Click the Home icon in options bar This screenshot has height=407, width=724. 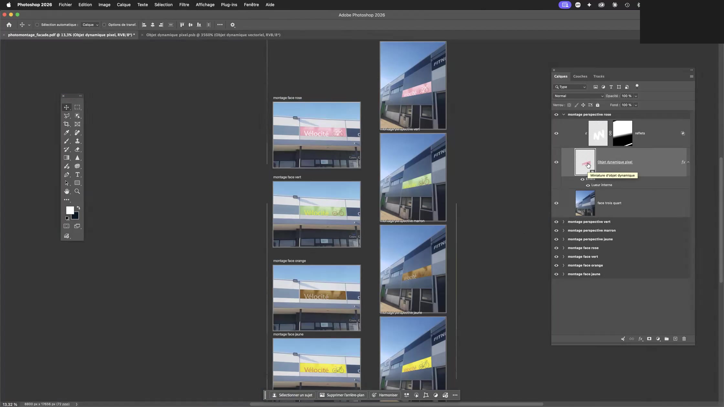click(9, 25)
